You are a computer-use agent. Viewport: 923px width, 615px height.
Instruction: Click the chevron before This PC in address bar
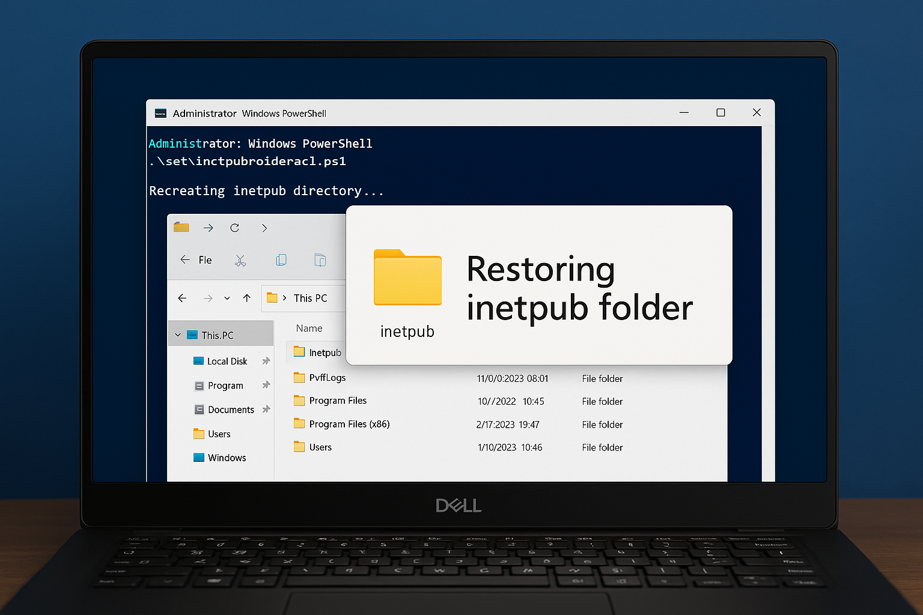[x=284, y=298]
